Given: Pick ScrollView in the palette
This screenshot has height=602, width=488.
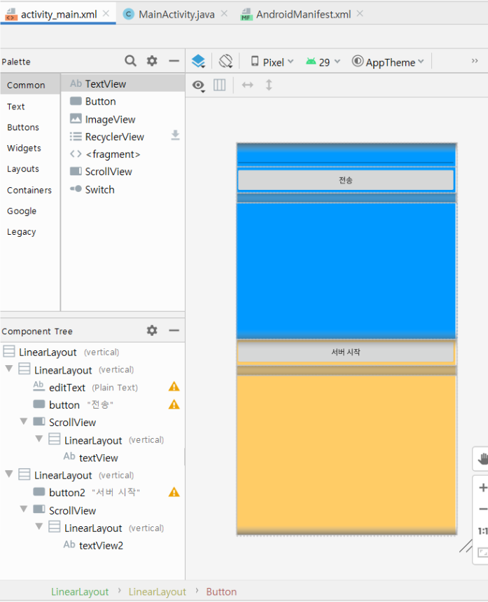Looking at the screenshot, I should [123, 172].
